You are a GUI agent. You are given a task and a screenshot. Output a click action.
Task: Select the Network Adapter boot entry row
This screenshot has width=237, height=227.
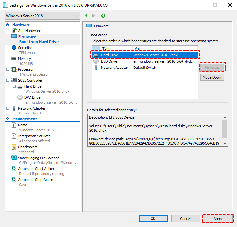click(145, 68)
